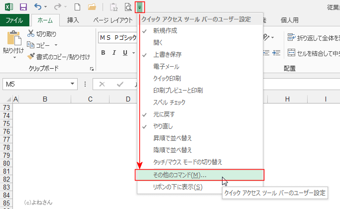340x209 pixels.
Task: Select row 73 header
Action: 6,107
